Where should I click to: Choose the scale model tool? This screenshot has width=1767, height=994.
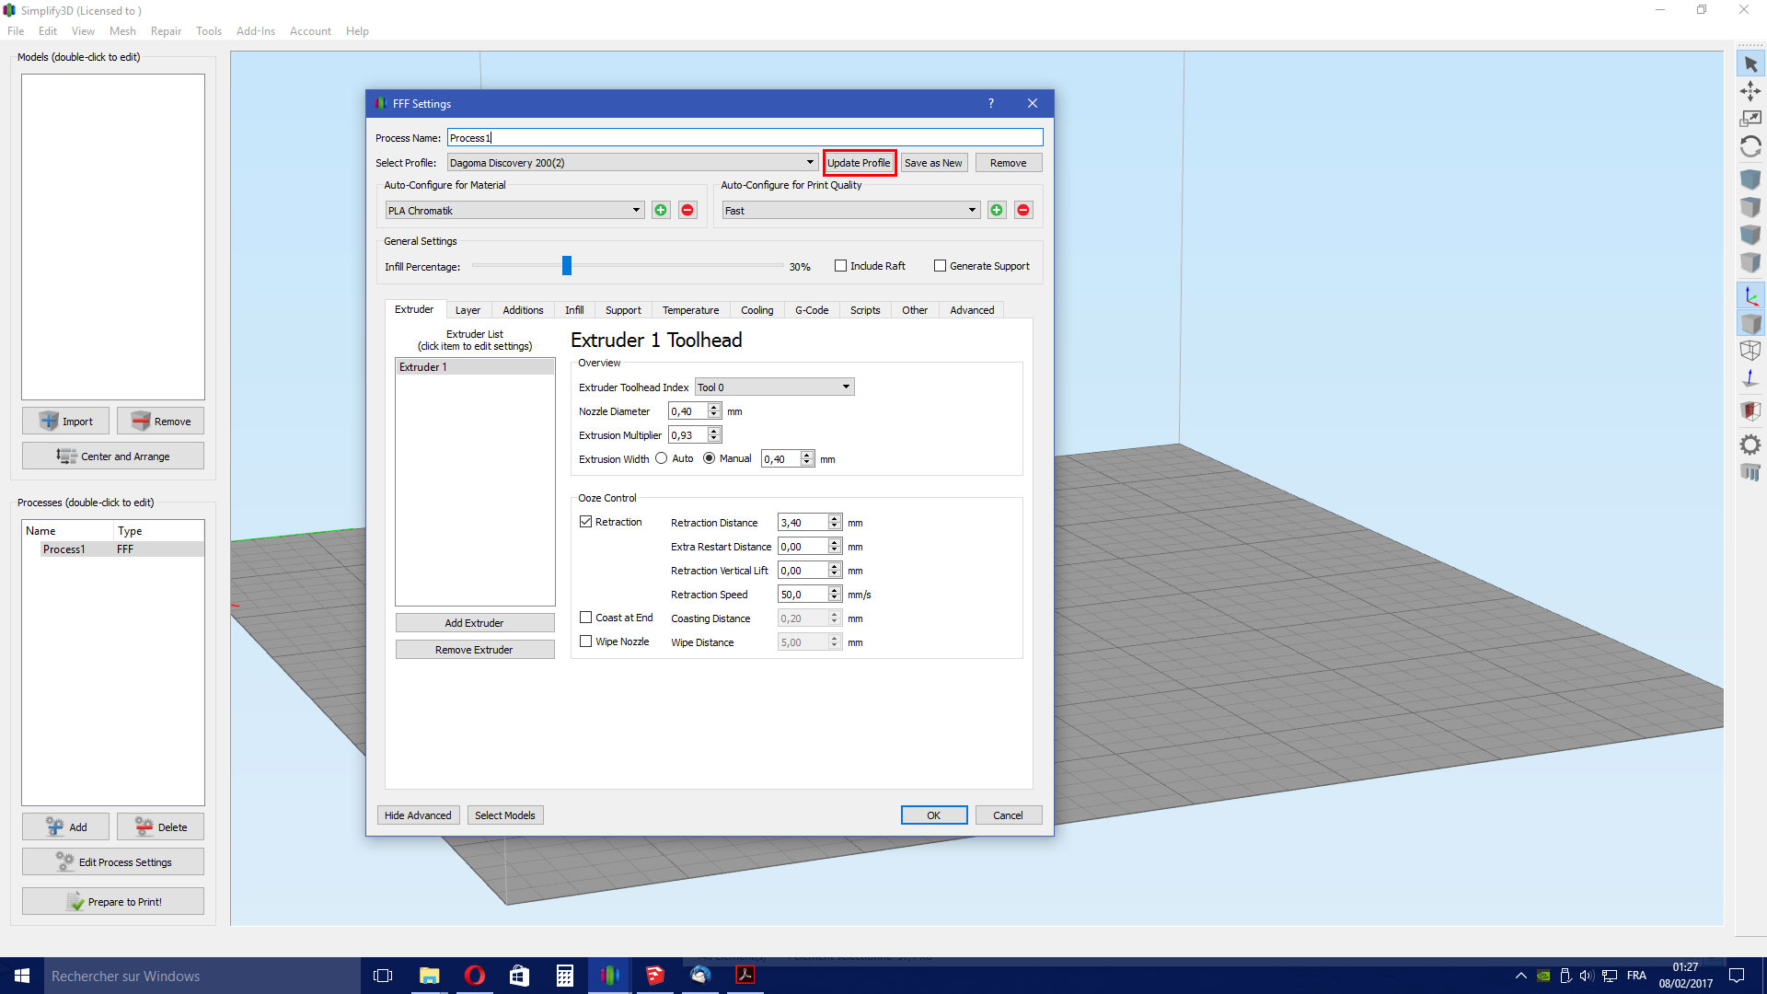tap(1750, 119)
